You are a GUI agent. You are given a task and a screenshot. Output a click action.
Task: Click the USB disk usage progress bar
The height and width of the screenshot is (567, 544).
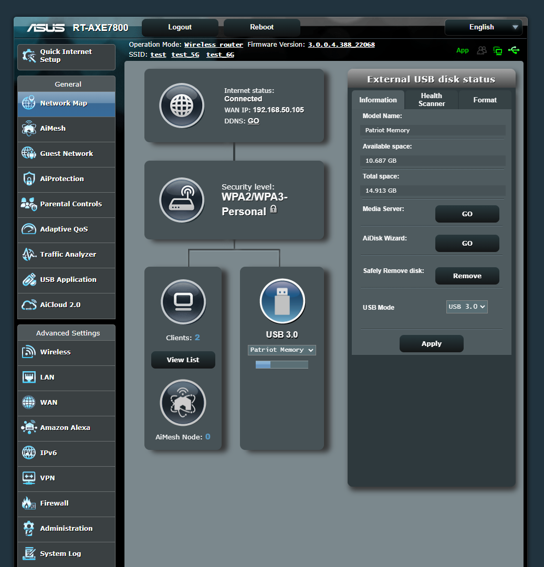[x=282, y=364]
